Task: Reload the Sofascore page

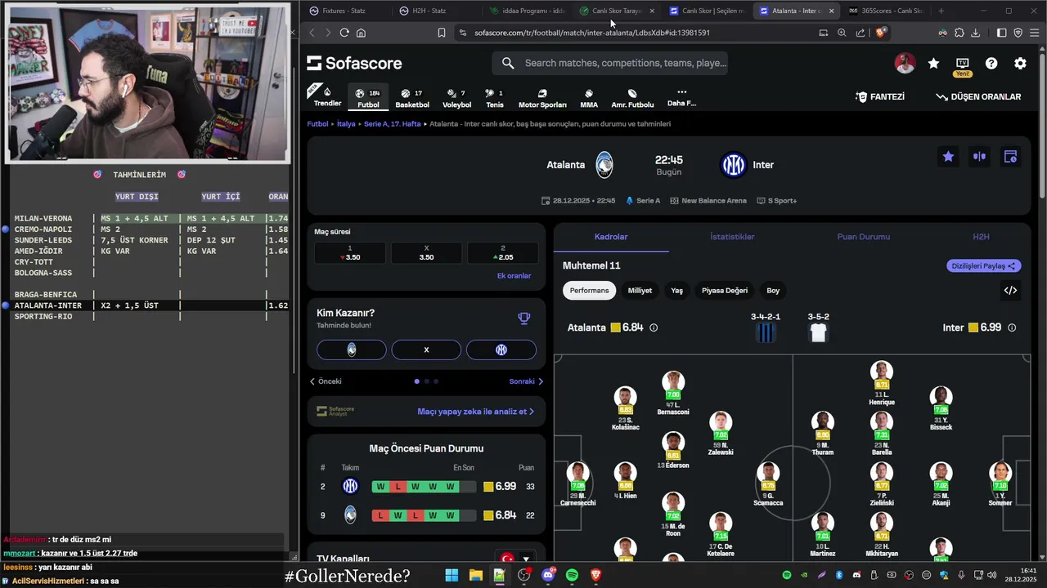Action: 344,33
